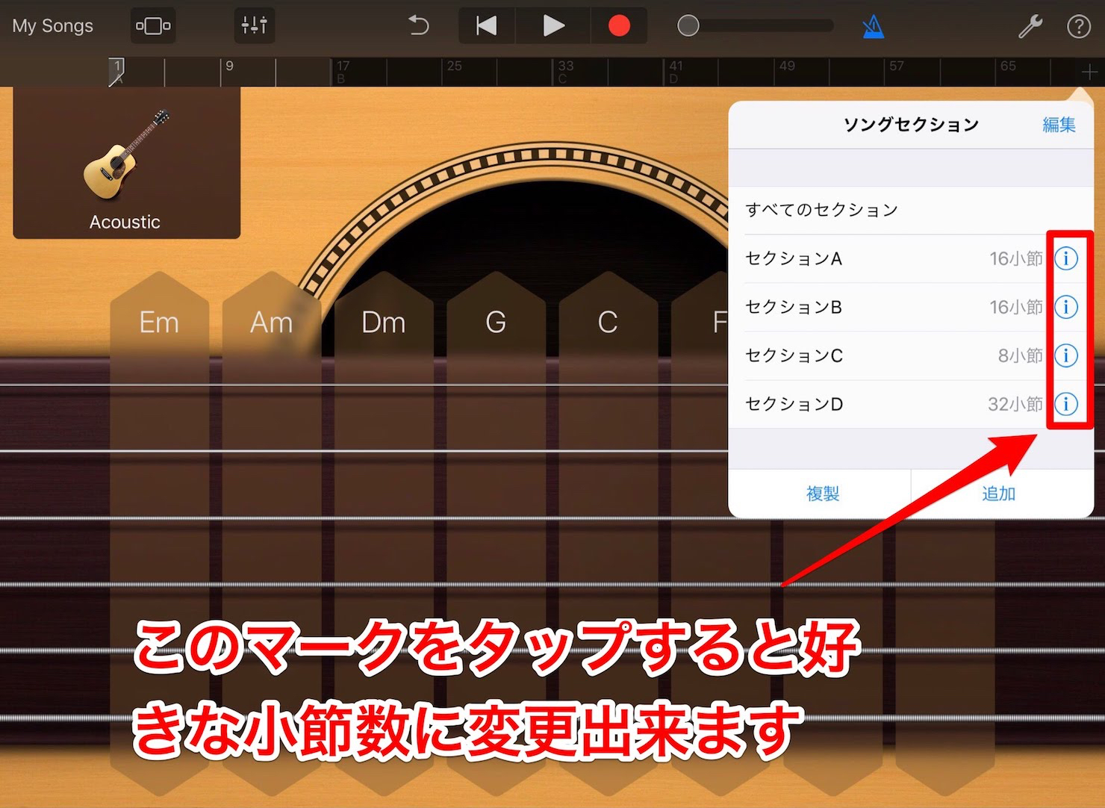Image resolution: width=1105 pixels, height=808 pixels.
Task: Open the help question mark icon
Action: (1078, 27)
